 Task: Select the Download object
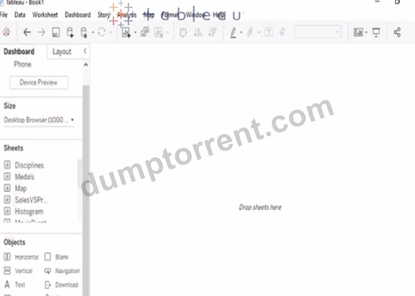point(61,285)
